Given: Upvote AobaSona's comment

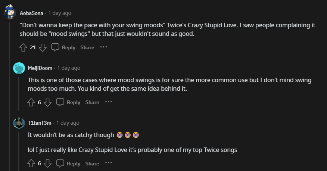Looking at the screenshot, I should pyautogui.click(x=23, y=47).
